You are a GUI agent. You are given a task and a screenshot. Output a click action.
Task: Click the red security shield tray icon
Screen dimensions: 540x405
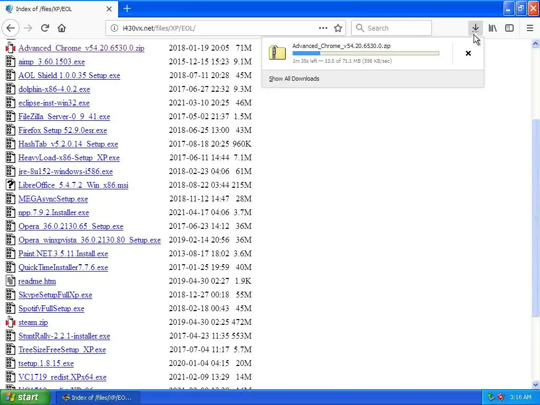[501, 397]
